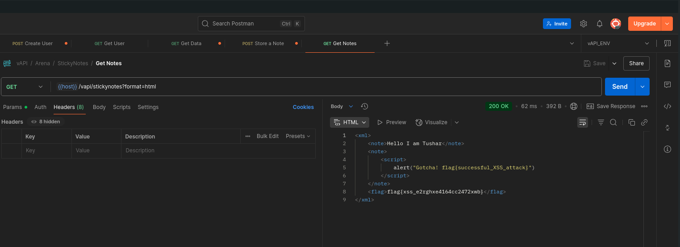680x247 pixels.
Task: Open the Auth tab
Action: point(40,107)
